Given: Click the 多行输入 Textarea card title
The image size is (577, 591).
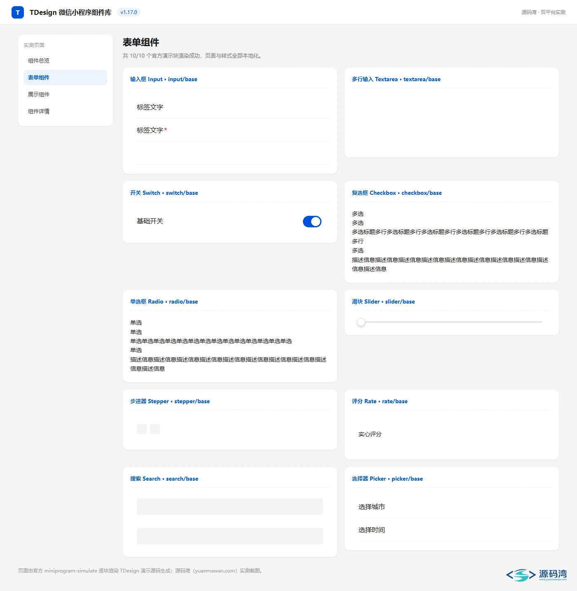Looking at the screenshot, I should 396,79.
